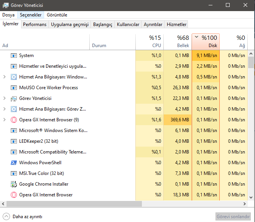The image size is (255, 222).
Task: Open the Seçenekler menu
Action: 31,15
